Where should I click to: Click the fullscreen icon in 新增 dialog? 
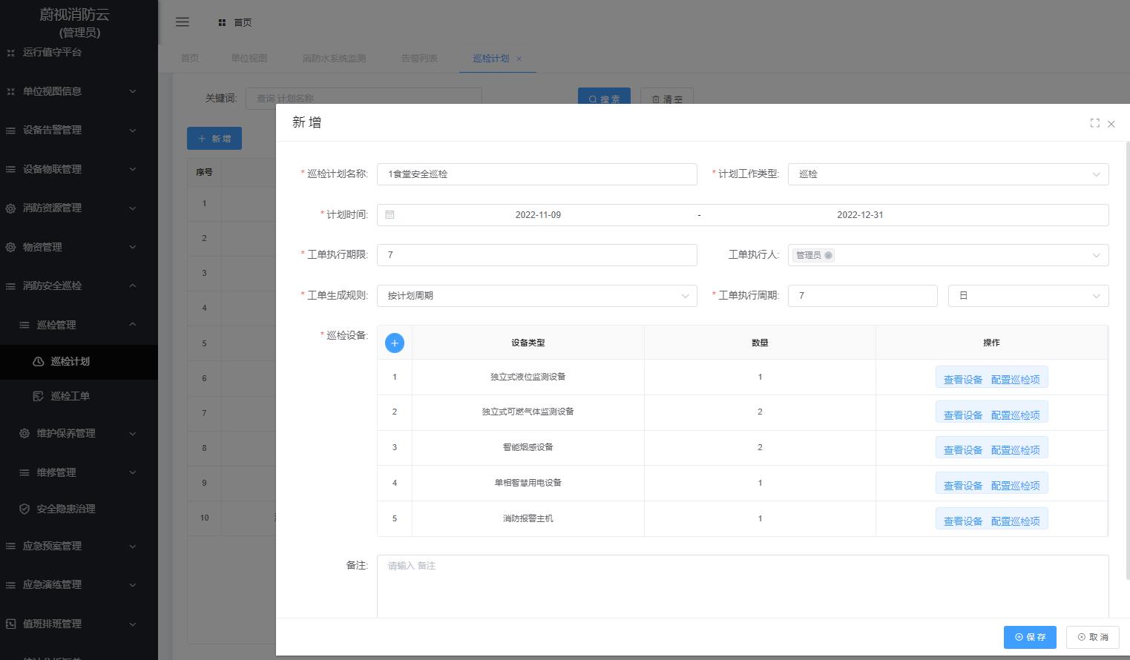pyautogui.click(x=1094, y=123)
